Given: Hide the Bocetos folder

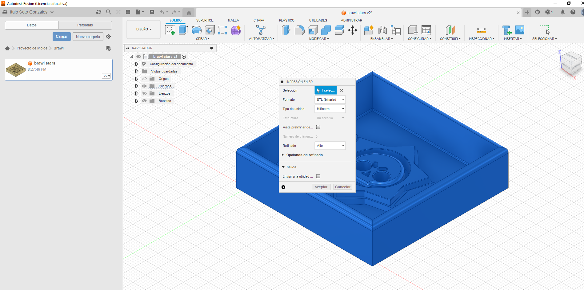Looking at the screenshot, I should [x=144, y=101].
